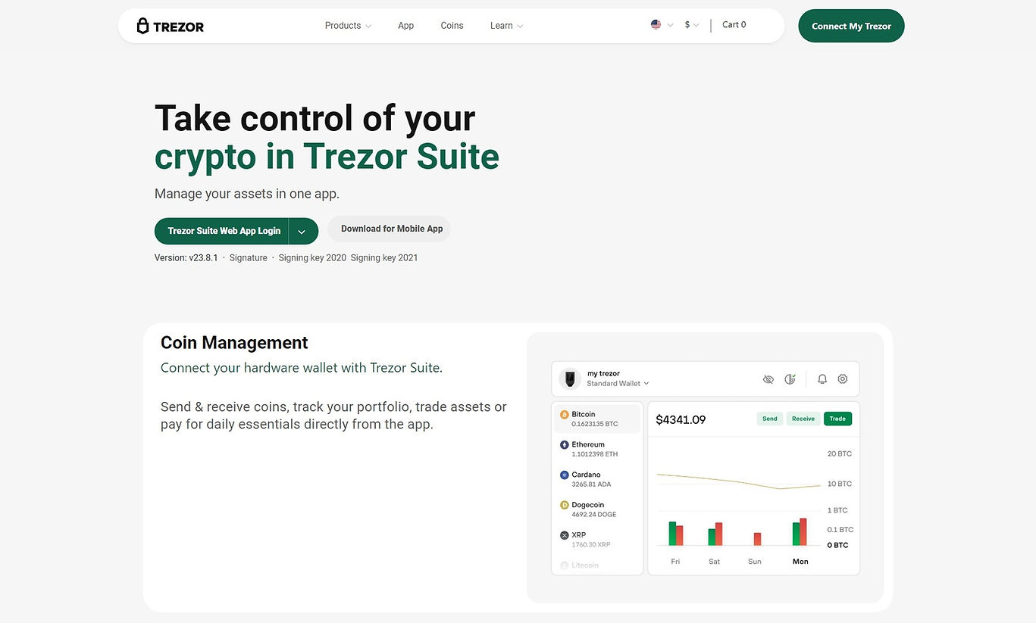1036x623 pixels.
Task: Click the Trezor device icon in preview
Action: 570,378
